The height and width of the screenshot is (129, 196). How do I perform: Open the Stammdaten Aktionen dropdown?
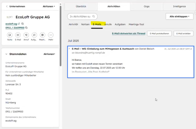click(x=49, y=54)
